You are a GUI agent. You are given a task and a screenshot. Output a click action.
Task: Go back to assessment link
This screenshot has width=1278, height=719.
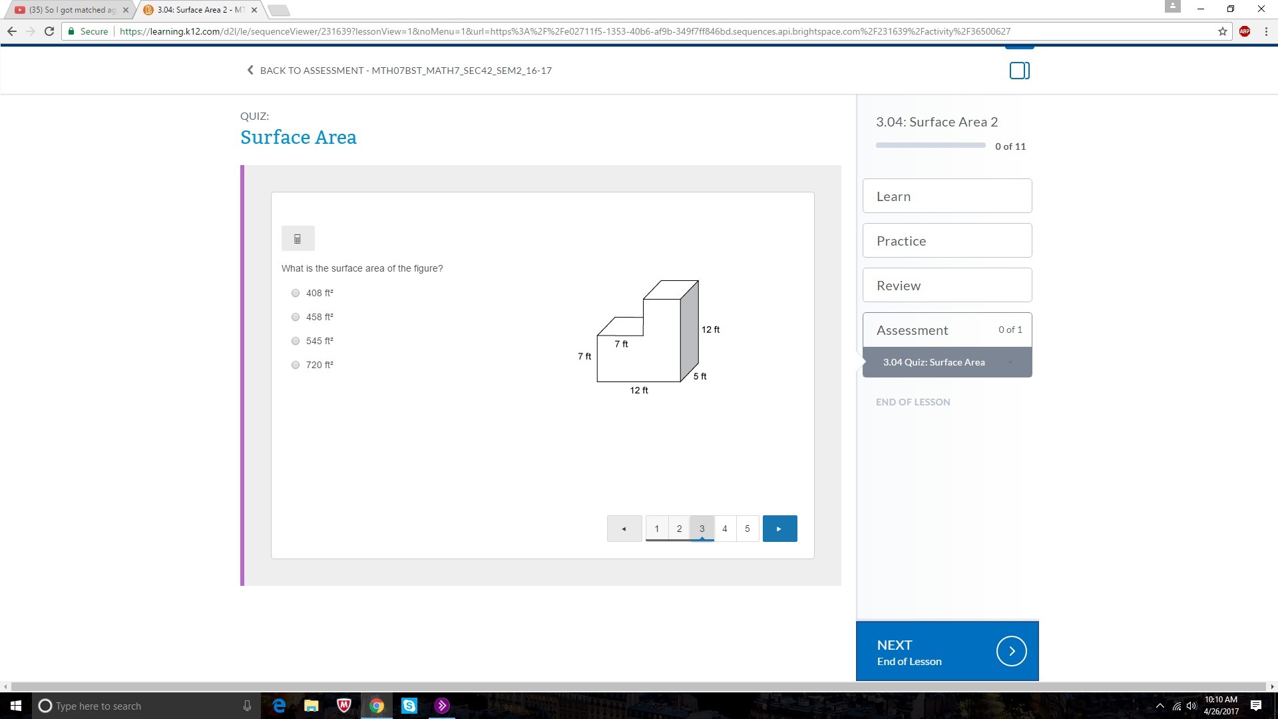pyautogui.click(x=399, y=71)
